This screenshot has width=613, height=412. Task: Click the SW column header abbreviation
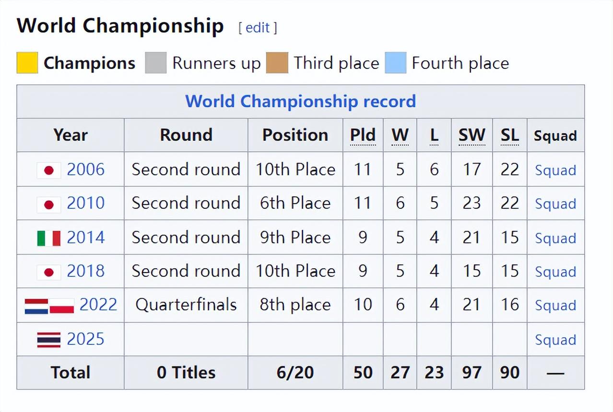coord(472,136)
